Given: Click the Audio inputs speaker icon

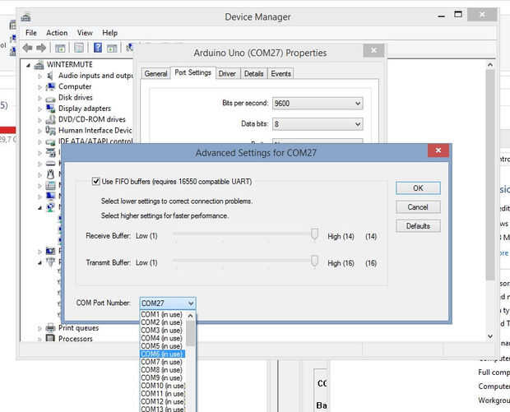Looking at the screenshot, I should (x=50, y=76).
